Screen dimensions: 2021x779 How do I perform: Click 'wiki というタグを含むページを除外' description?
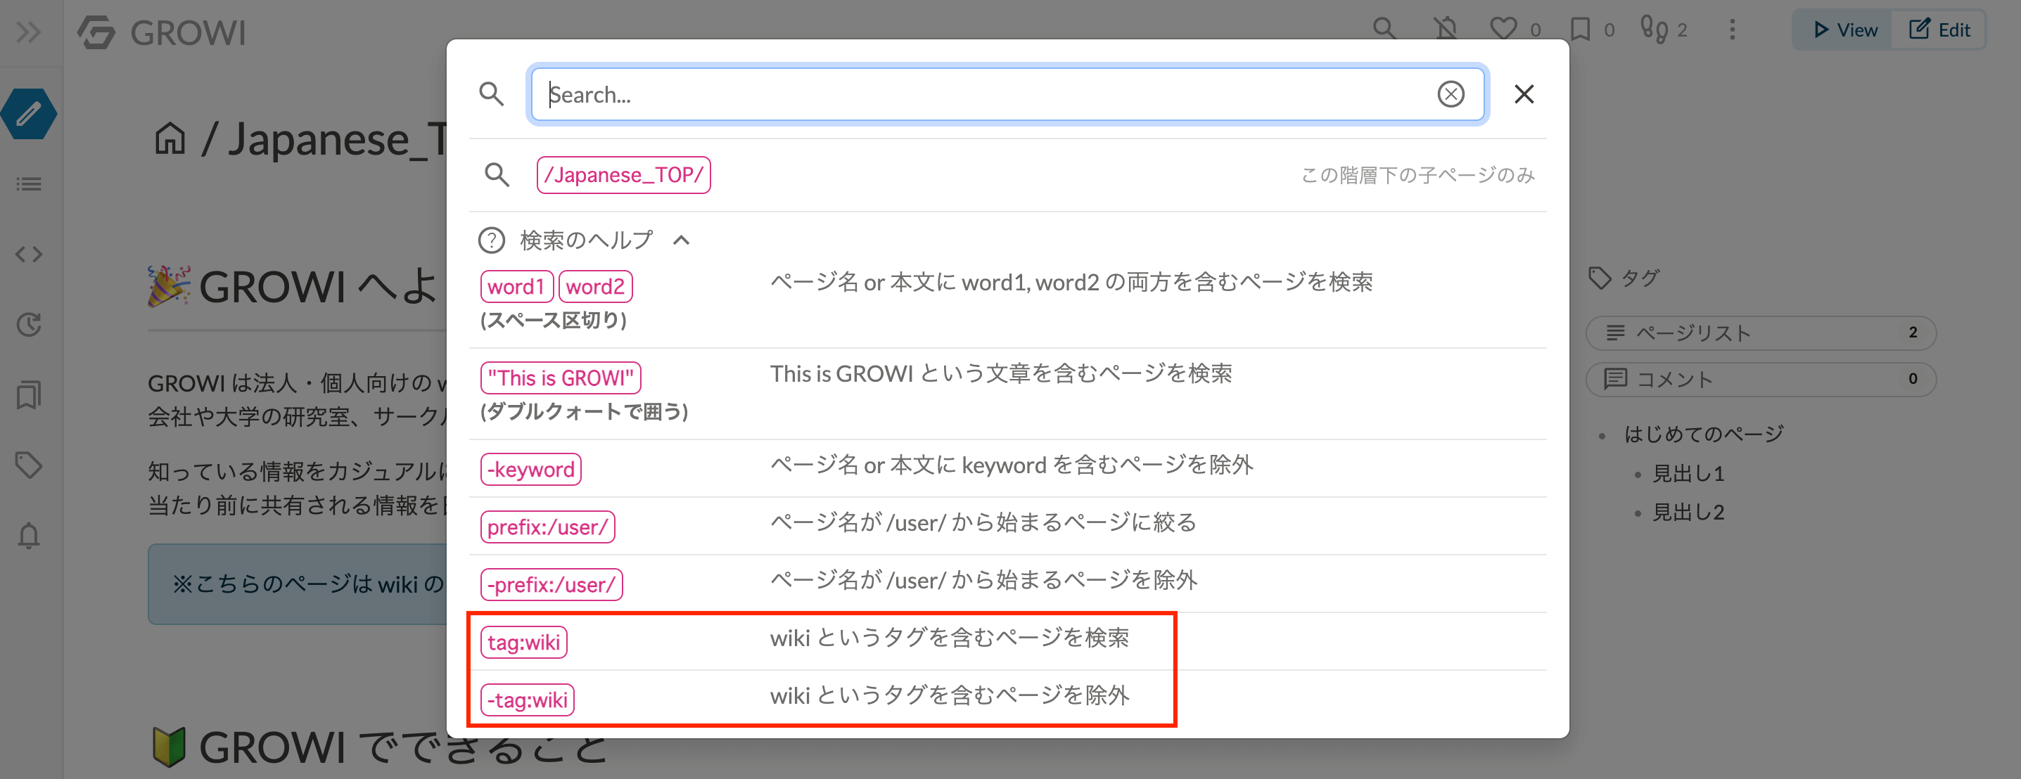tap(950, 695)
